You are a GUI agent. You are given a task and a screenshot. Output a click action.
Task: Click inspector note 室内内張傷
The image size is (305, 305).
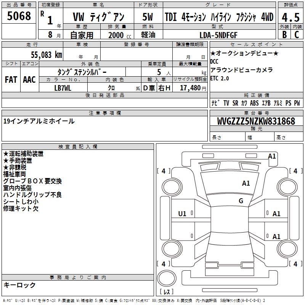(x=17, y=188)
